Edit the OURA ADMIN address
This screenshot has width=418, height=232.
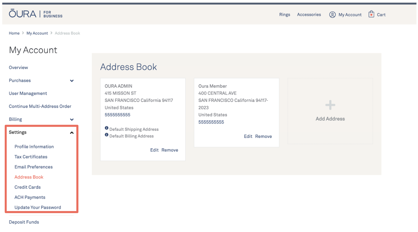point(154,150)
